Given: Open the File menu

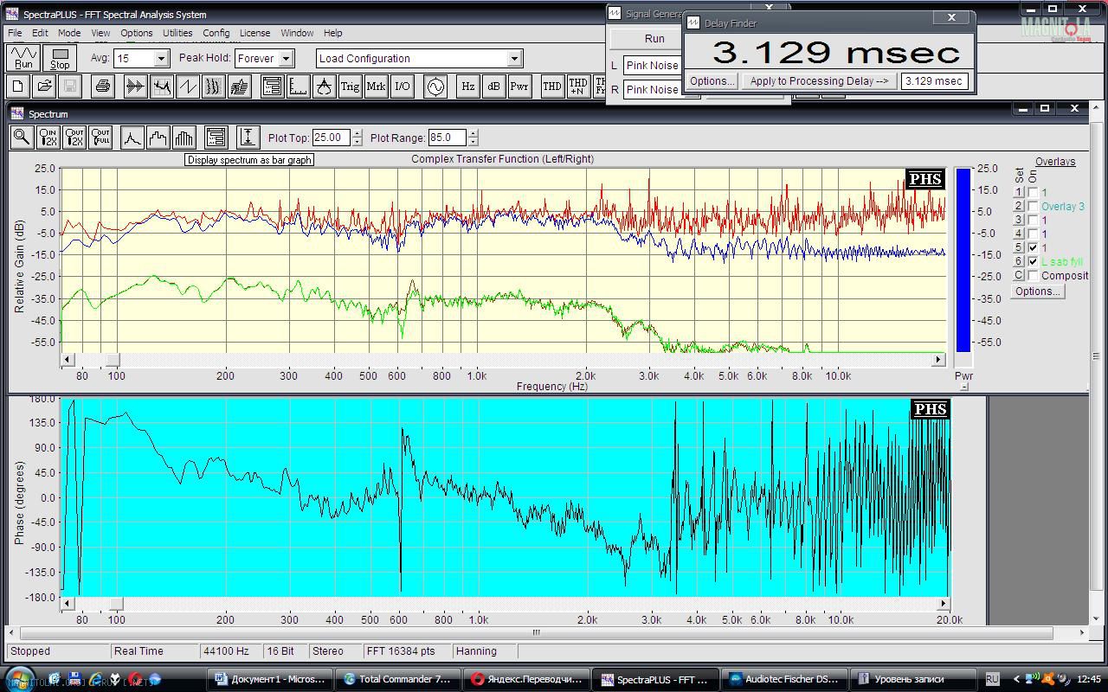Looking at the screenshot, I should point(15,33).
